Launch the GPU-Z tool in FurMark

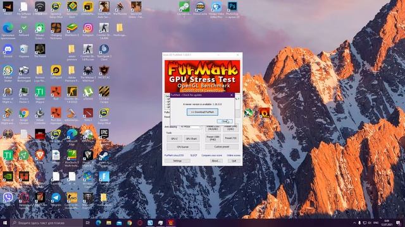[175, 139]
